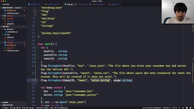Change file encoding UTF-8
This screenshot has width=194, height=109.
(175, 108)
